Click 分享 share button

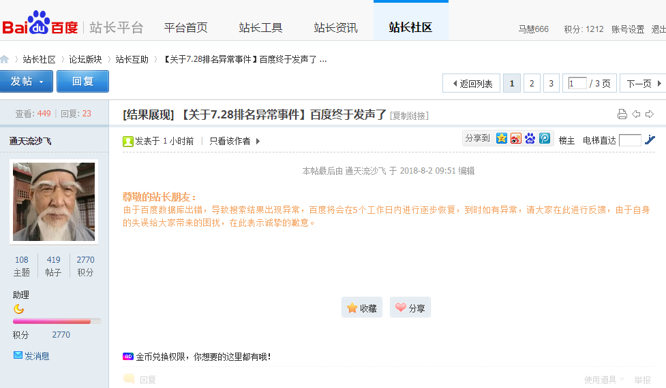(410, 308)
